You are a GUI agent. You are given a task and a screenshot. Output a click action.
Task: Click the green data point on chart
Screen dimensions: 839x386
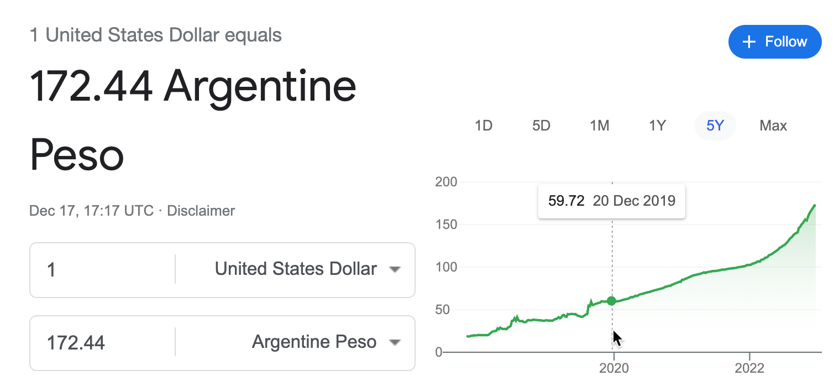[611, 301]
